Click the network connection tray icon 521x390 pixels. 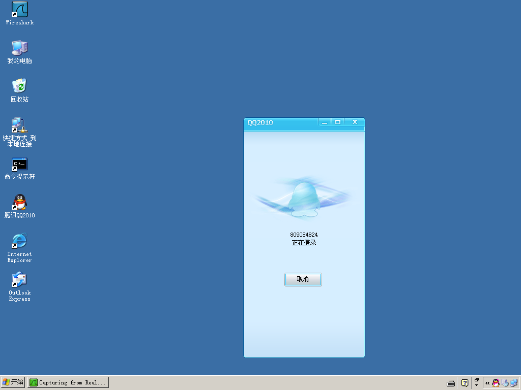point(514,383)
